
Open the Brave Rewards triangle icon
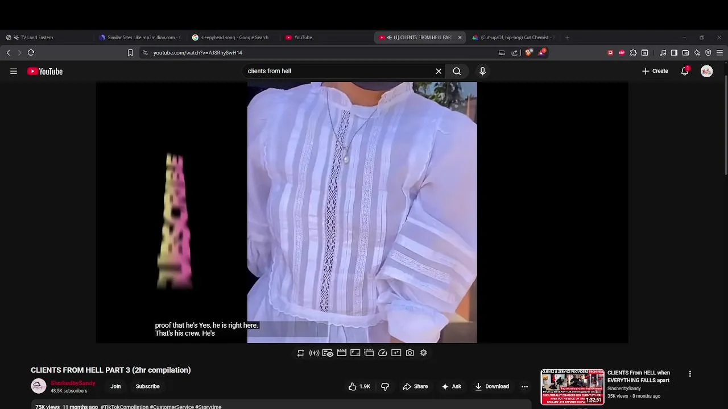(541, 53)
